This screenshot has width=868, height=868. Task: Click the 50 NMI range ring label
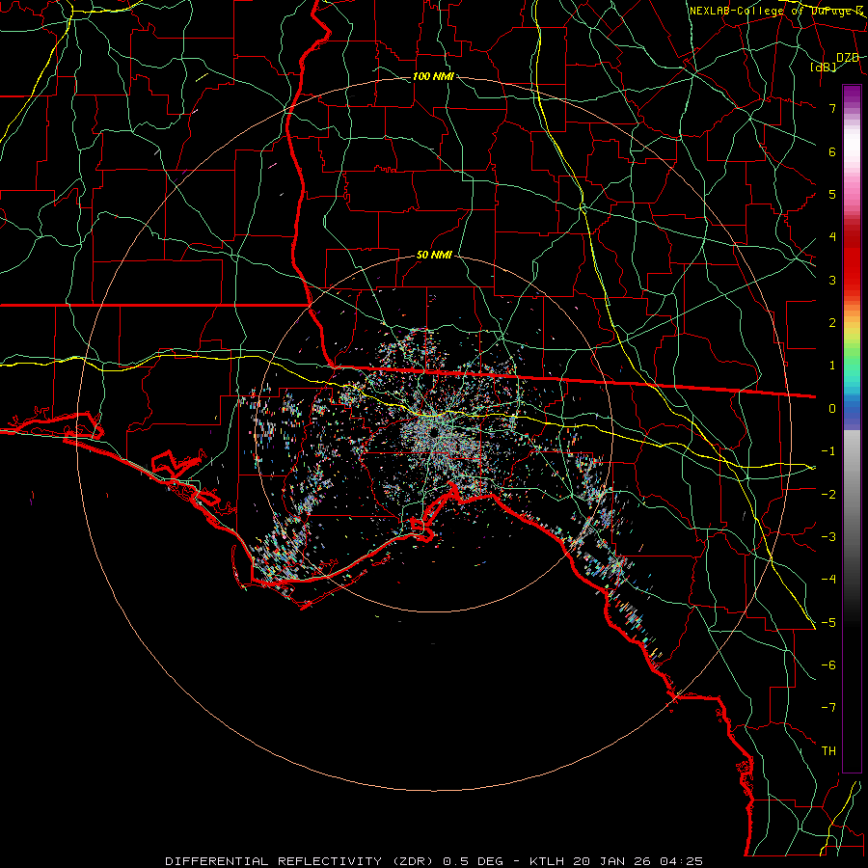434,256
